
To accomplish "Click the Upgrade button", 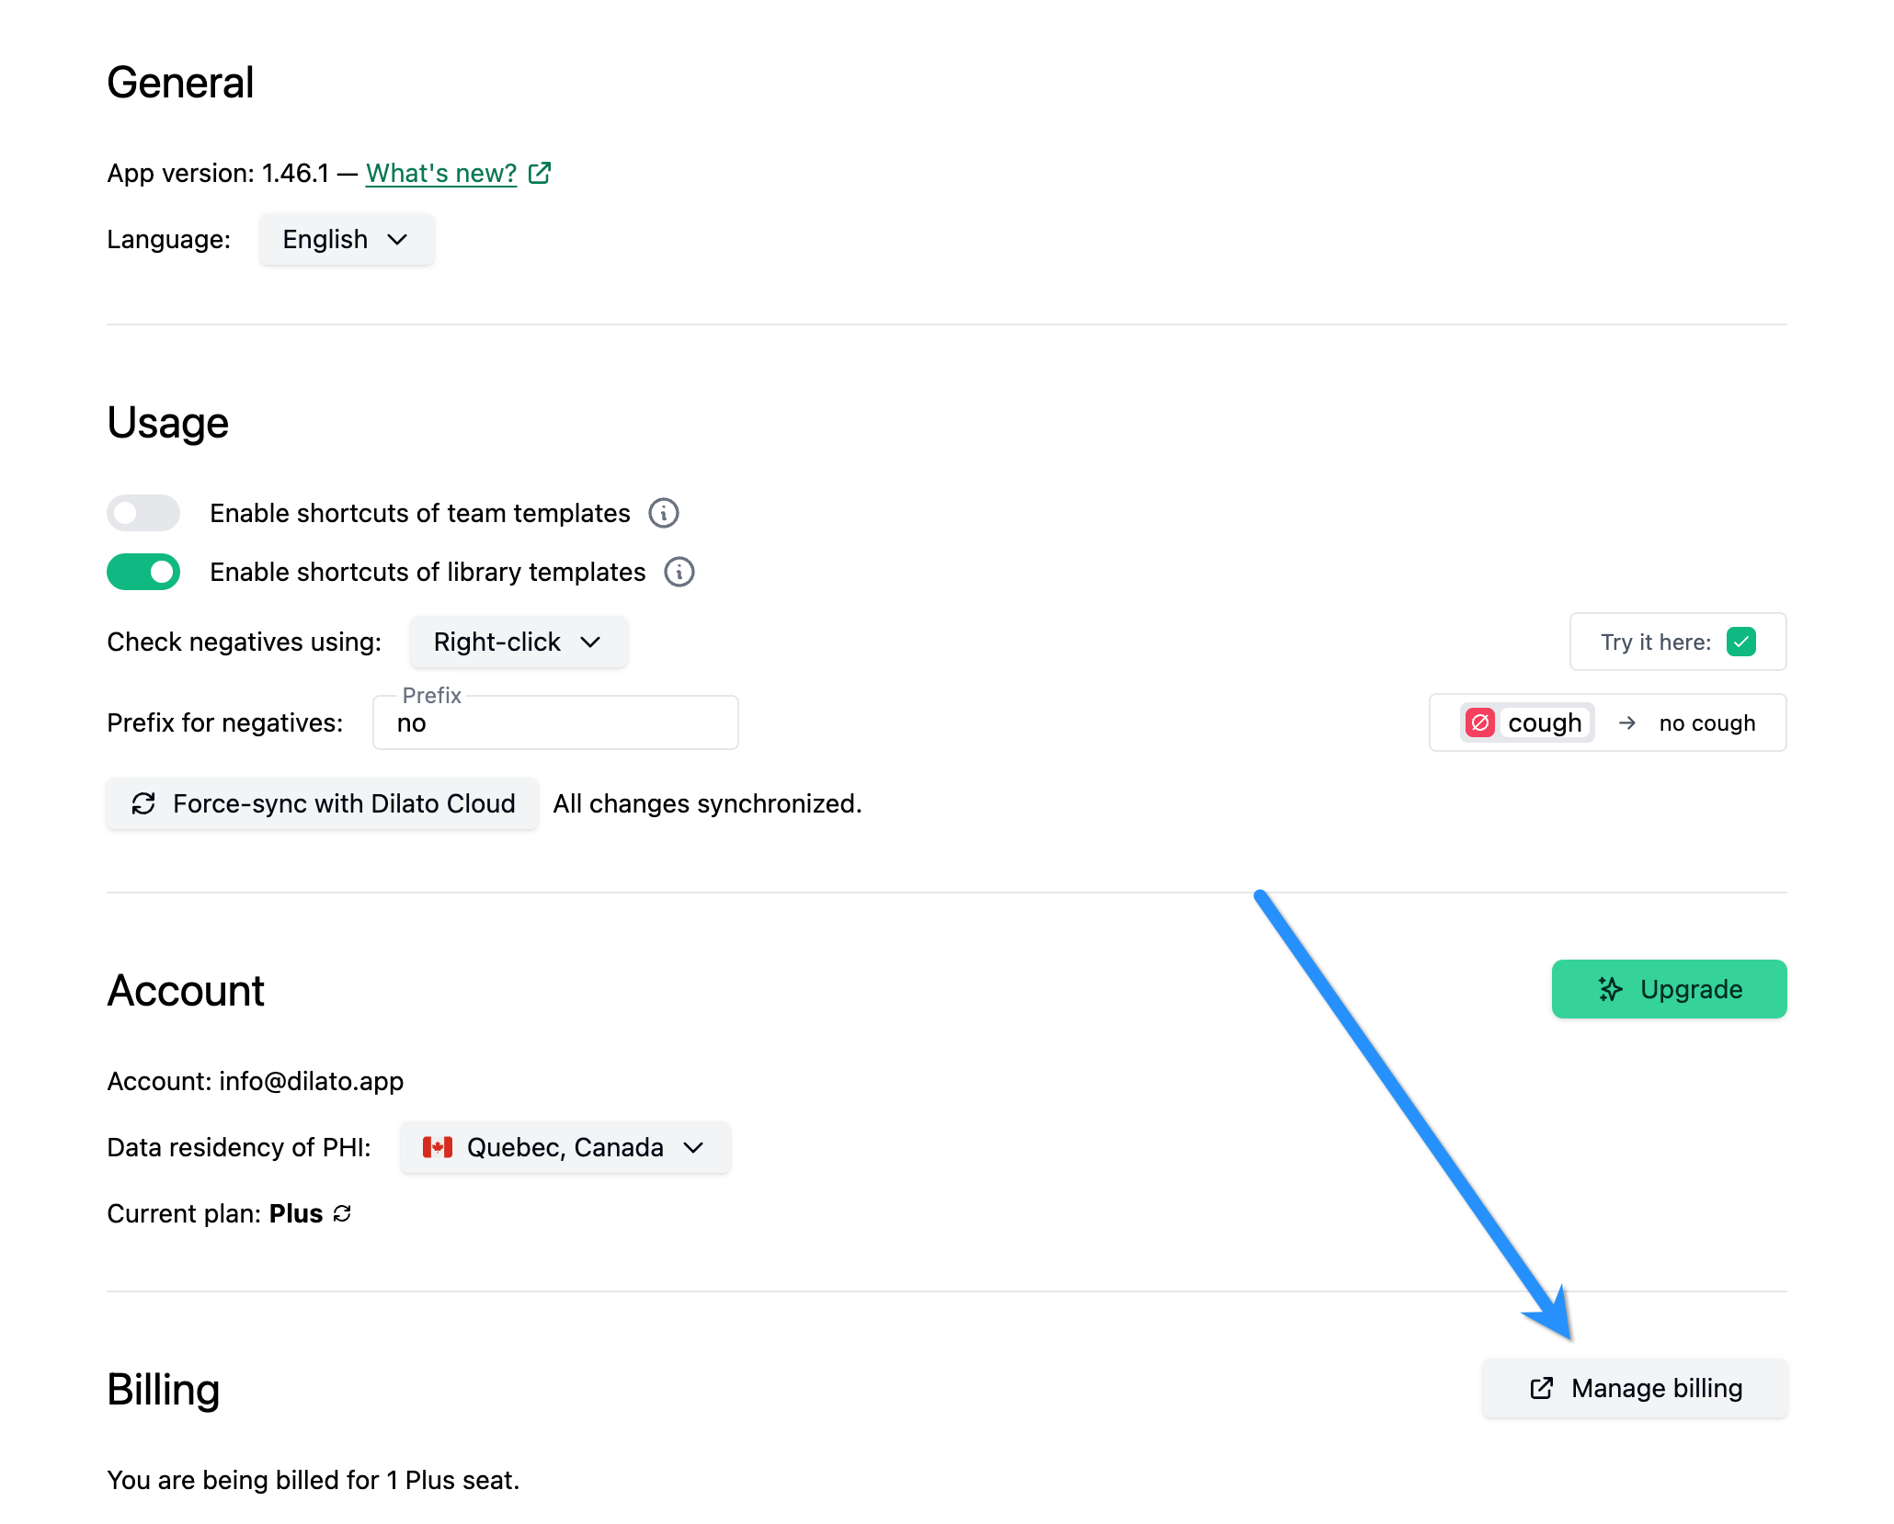I will click(x=1669, y=989).
